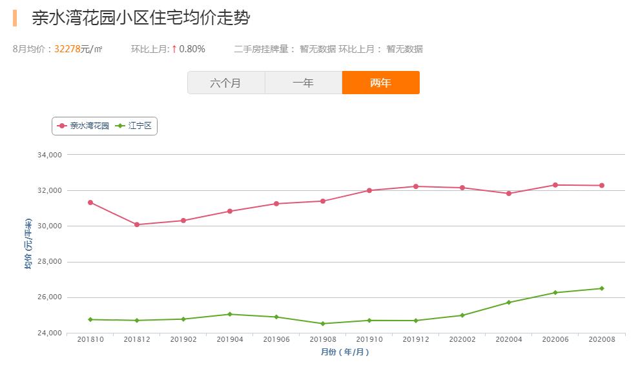Click the chart title 亲水湾花园小区住宅均价走势
The width and height of the screenshot is (638, 367).
(141, 18)
